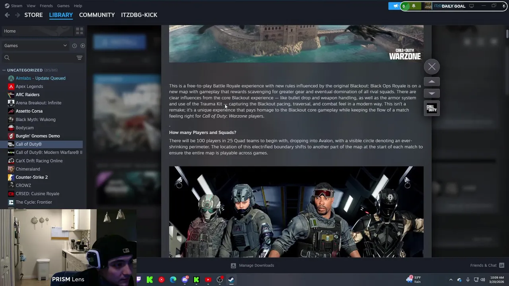Focus the library search field

pyautogui.click(x=43, y=58)
